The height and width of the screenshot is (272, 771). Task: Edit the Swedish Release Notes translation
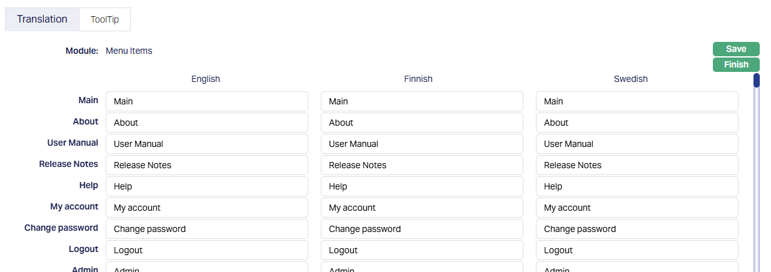(x=637, y=165)
